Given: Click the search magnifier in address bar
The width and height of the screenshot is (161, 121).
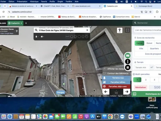Looking at the screenshot, I should click(36, 30).
